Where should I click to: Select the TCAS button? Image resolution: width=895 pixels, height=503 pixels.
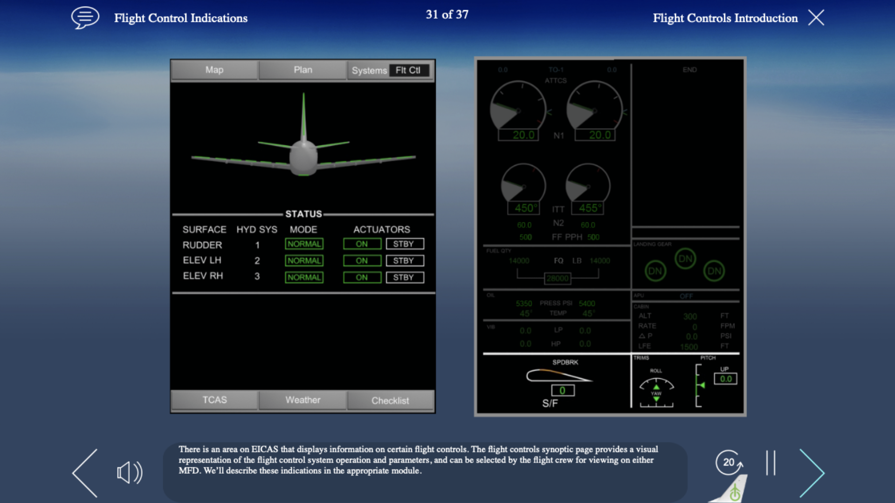click(214, 400)
